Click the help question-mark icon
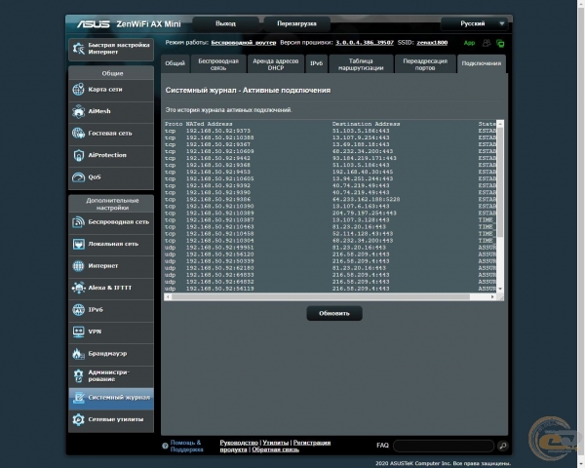The width and height of the screenshot is (585, 468). pyautogui.click(x=165, y=446)
